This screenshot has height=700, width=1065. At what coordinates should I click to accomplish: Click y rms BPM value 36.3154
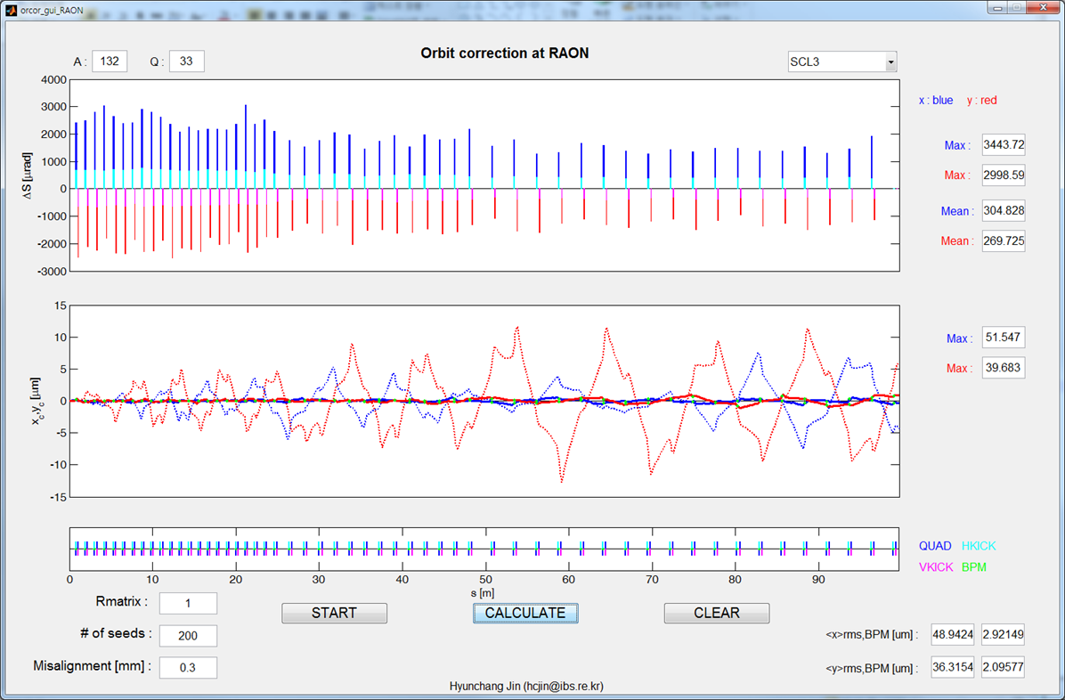953,667
